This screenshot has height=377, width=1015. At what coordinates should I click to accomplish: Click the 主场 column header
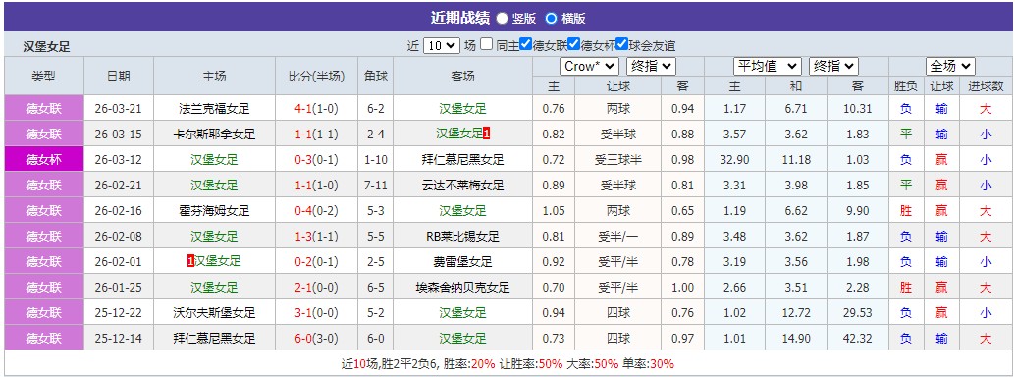[214, 76]
